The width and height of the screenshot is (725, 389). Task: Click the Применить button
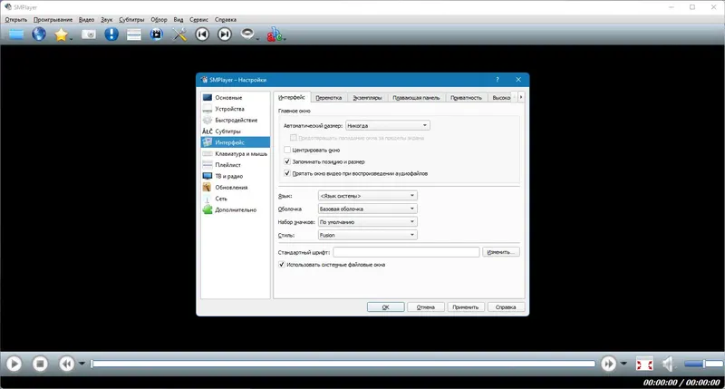click(466, 307)
